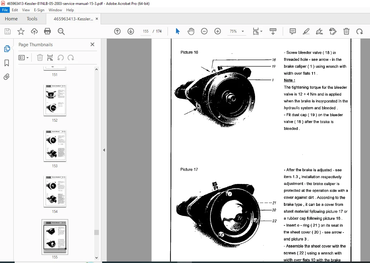Click the 'Picture 17' caption
370x263 pixels.
point(189,169)
